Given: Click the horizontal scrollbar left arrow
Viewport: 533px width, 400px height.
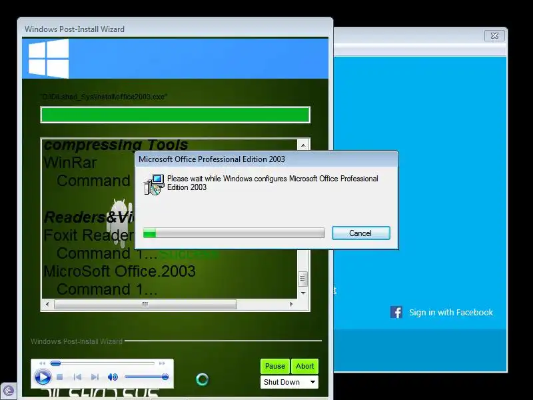Looking at the screenshot, I should coord(47,304).
